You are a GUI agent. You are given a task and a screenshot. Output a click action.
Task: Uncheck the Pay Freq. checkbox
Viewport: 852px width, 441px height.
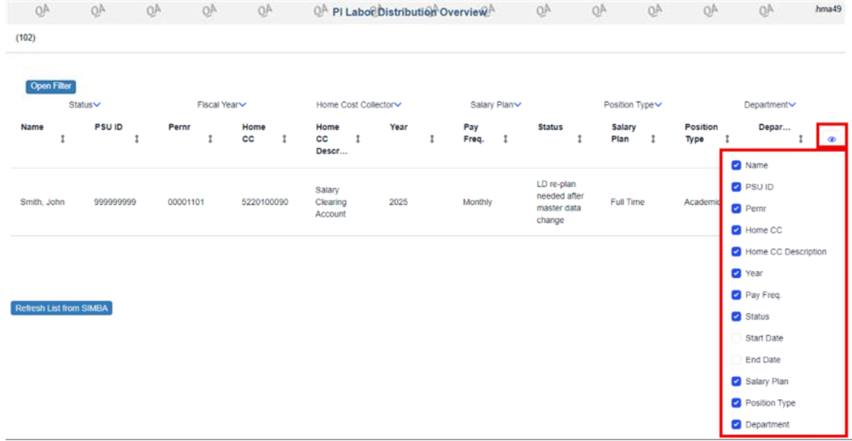coord(736,295)
